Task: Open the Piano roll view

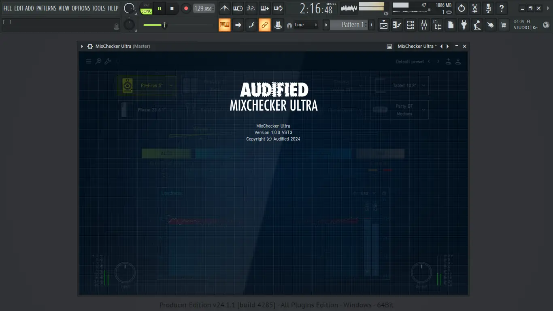Action: click(397, 25)
